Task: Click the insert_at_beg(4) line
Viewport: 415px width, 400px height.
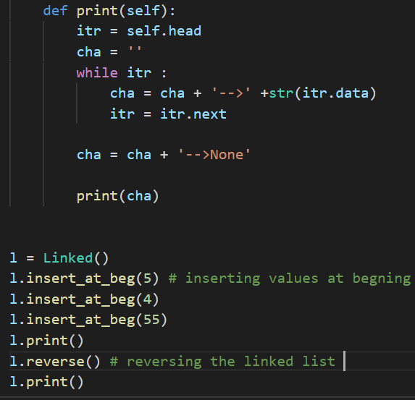Action: (x=84, y=299)
